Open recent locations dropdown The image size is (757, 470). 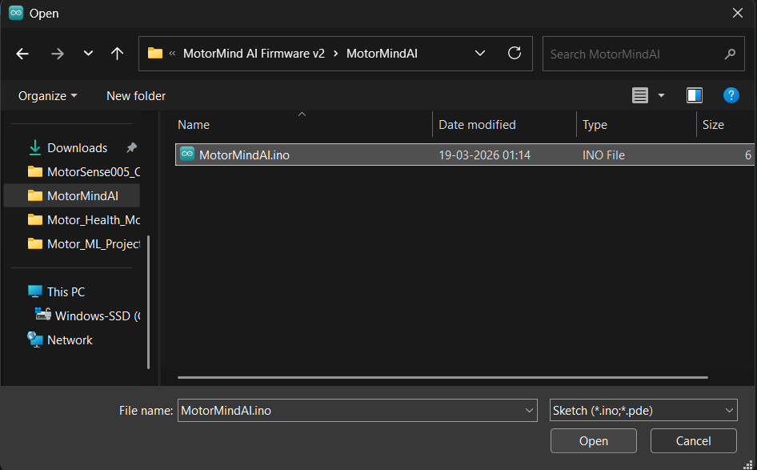click(88, 54)
